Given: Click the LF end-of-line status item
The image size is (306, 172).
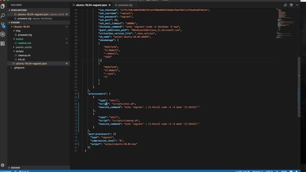Looking at the screenshot, I should (276, 172).
